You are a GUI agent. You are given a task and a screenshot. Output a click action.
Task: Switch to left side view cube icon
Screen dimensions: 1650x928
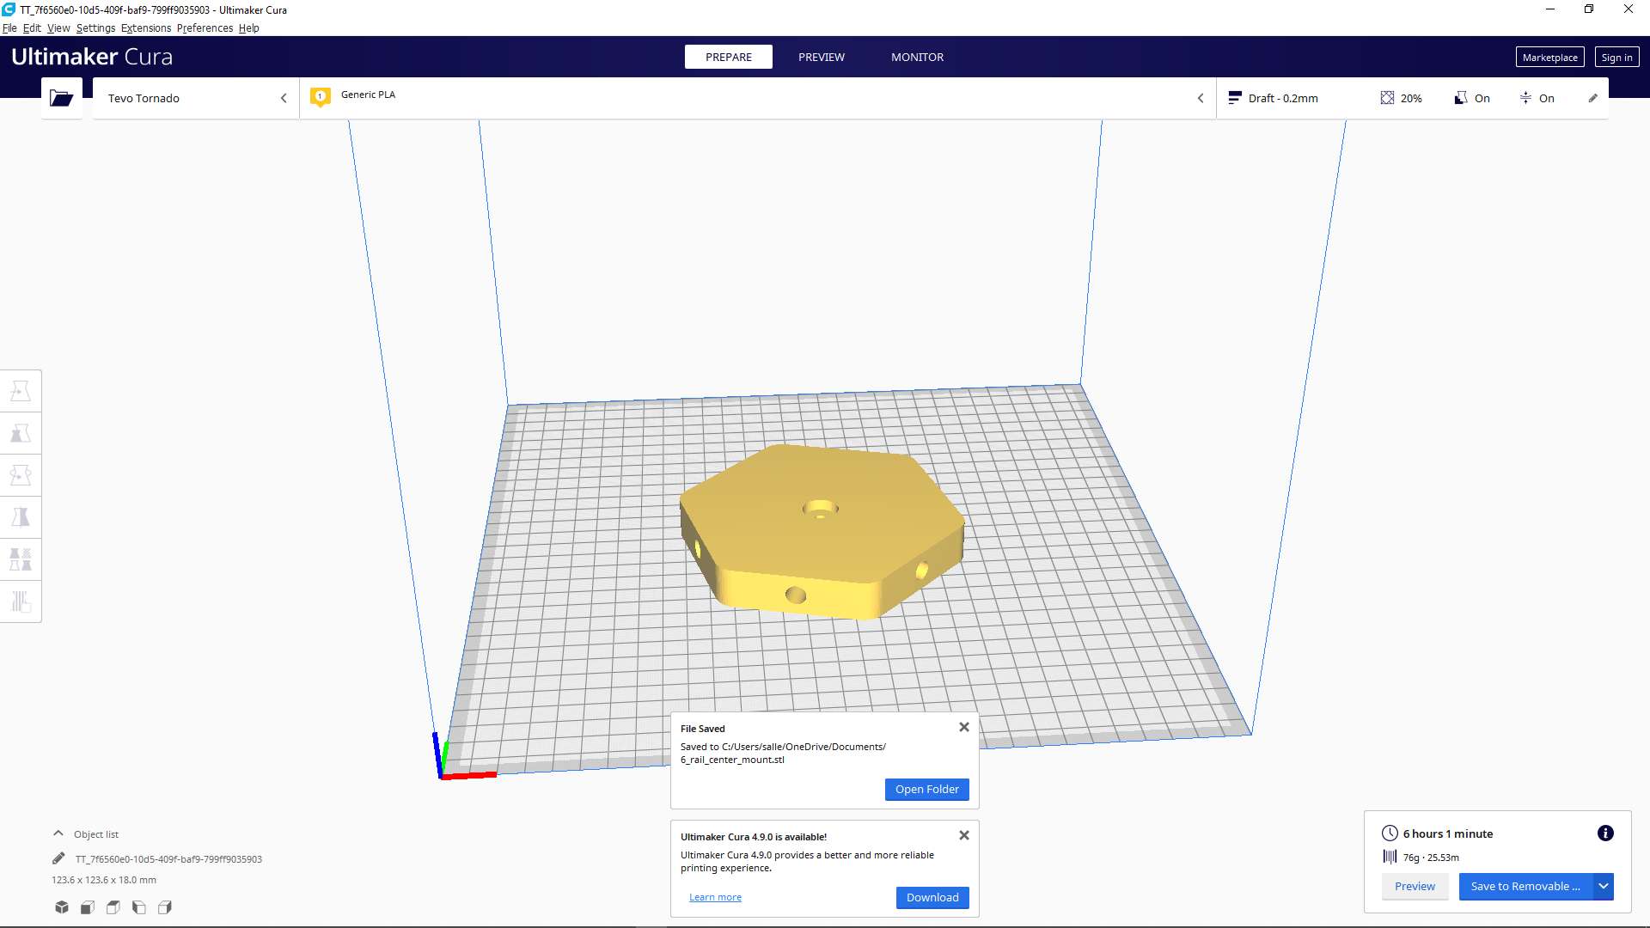click(x=139, y=907)
